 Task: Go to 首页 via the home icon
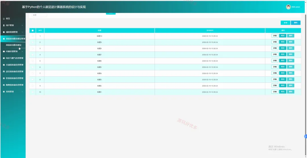click(x=4, y=18)
